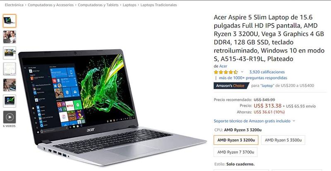View the fifth lifestyle photo thumbnail
This screenshot has width=331, height=171.
[x=10, y=85]
